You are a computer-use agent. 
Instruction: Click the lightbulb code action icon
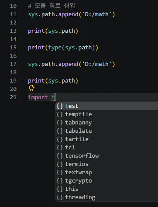pos(31,88)
